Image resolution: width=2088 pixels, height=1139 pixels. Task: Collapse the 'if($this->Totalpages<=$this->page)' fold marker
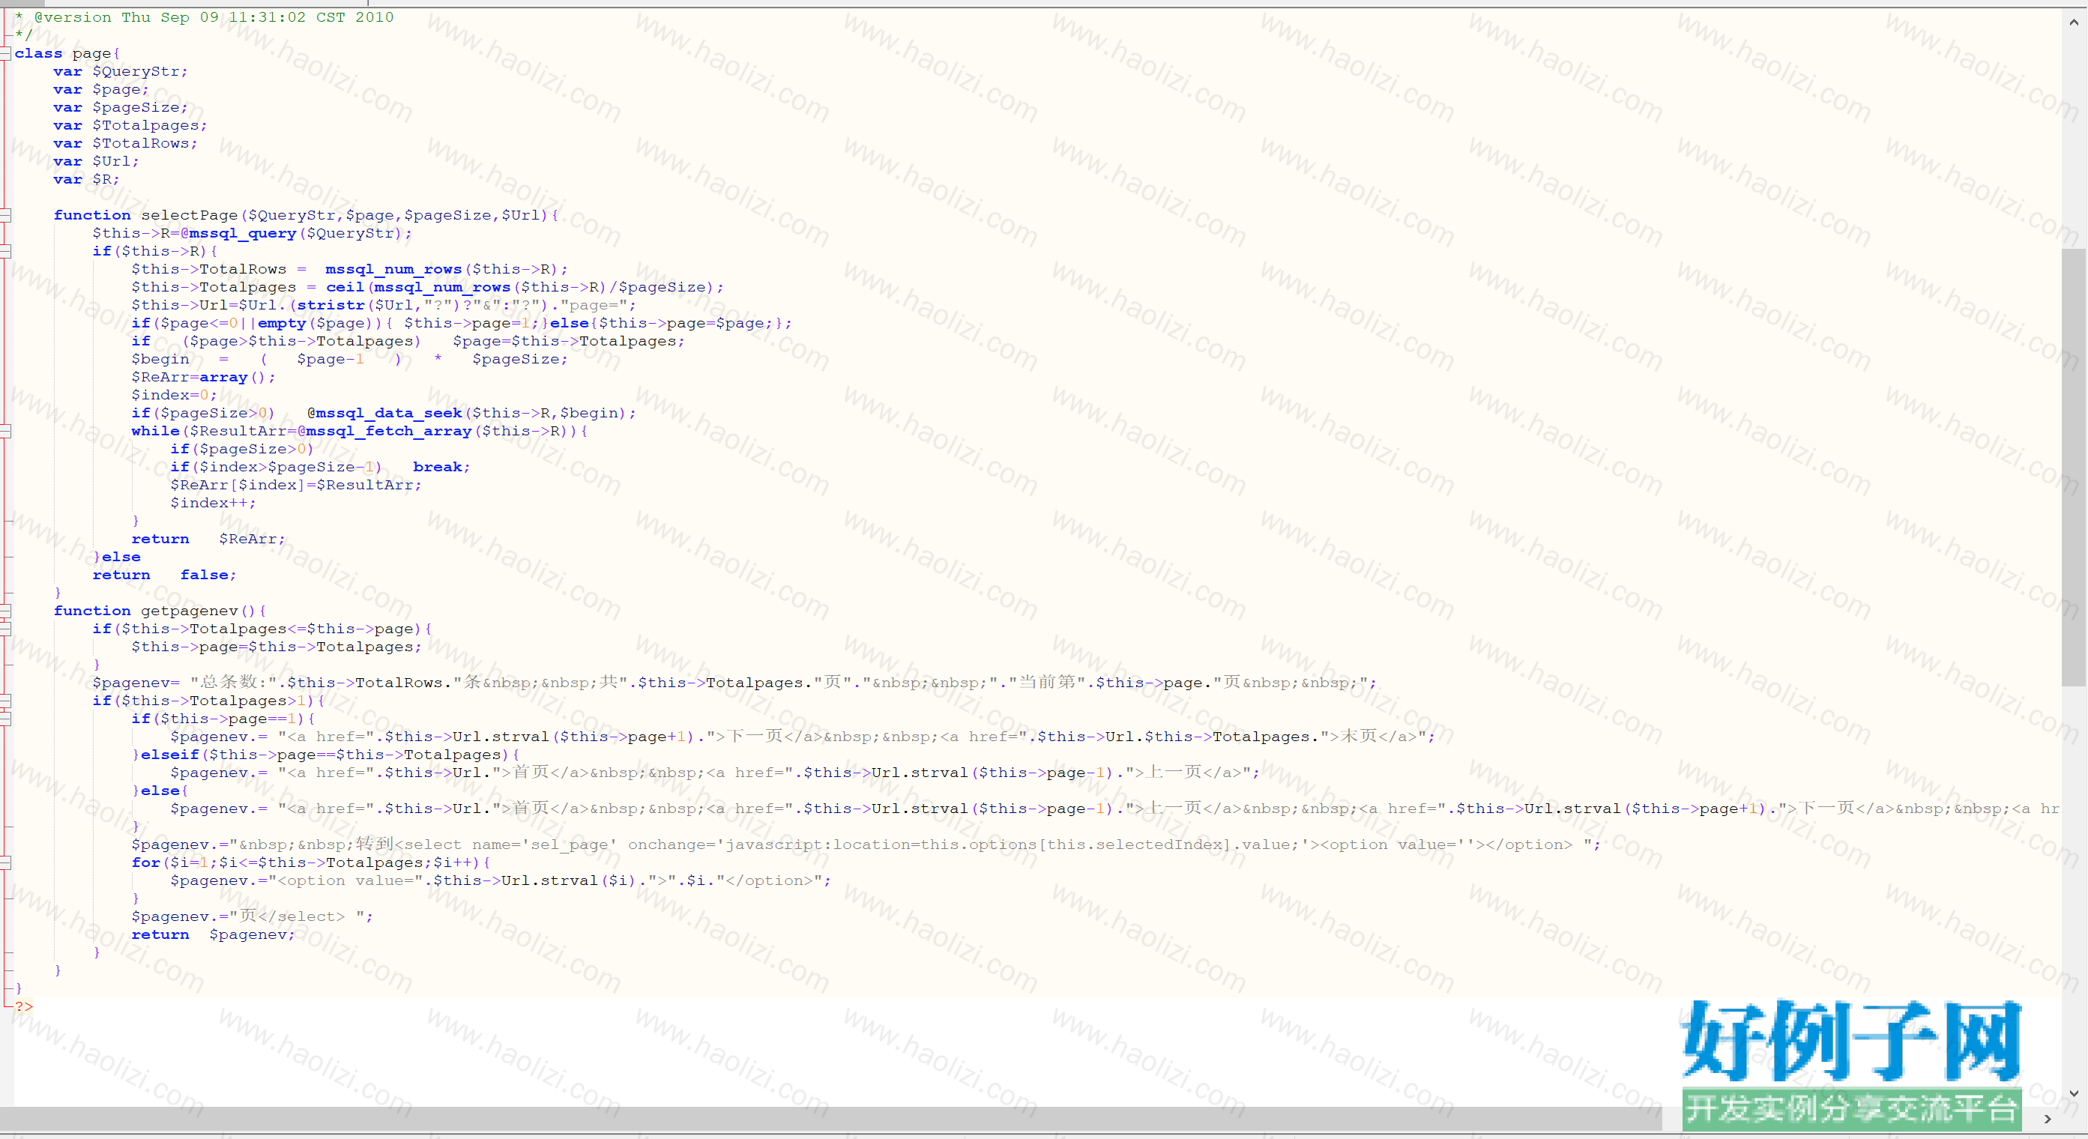pyautogui.click(x=6, y=629)
